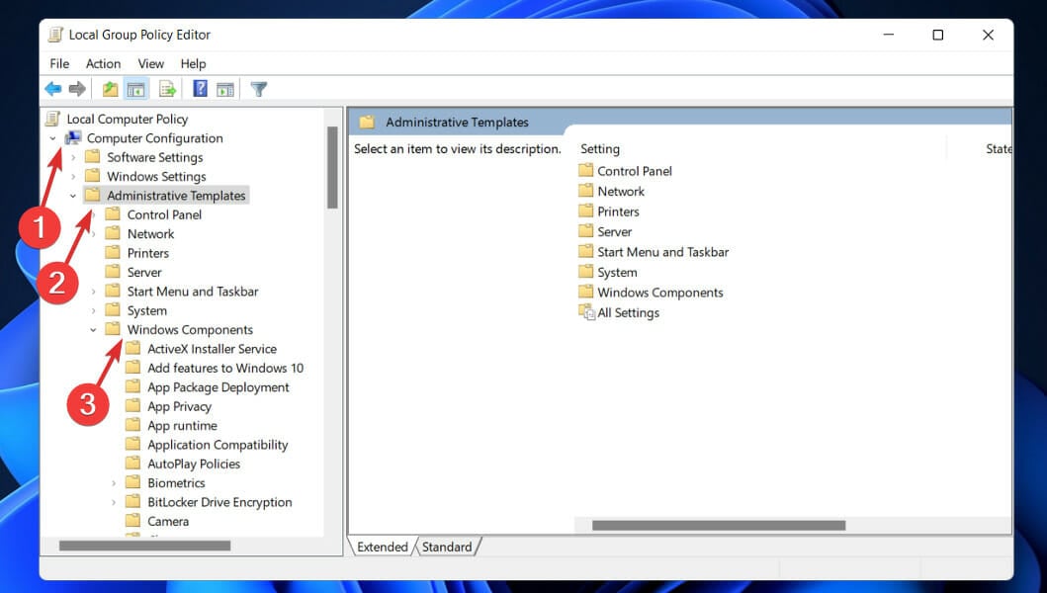
Task: Select Control Panel in the tree
Action: pyautogui.click(x=164, y=215)
